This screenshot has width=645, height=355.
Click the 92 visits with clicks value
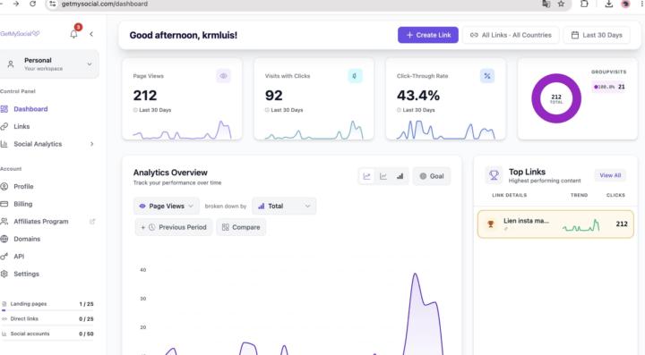pyautogui.click(x=274, y=96)
